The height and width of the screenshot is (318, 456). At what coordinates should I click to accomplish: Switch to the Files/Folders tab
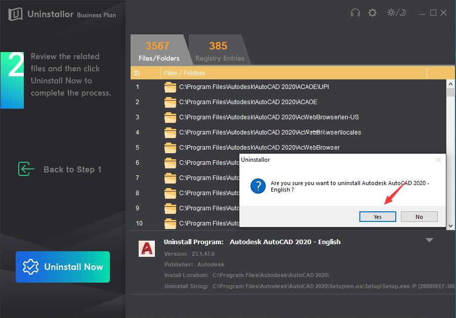tap(159, 50)
